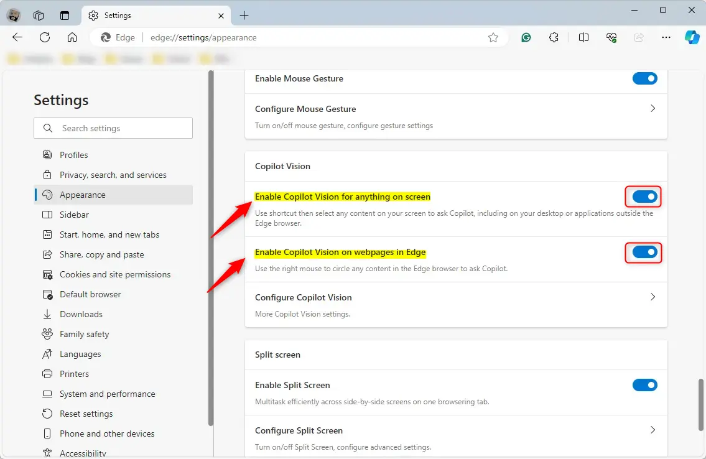
Task: Select Cookies and site permissions
Action: [114, 274]
